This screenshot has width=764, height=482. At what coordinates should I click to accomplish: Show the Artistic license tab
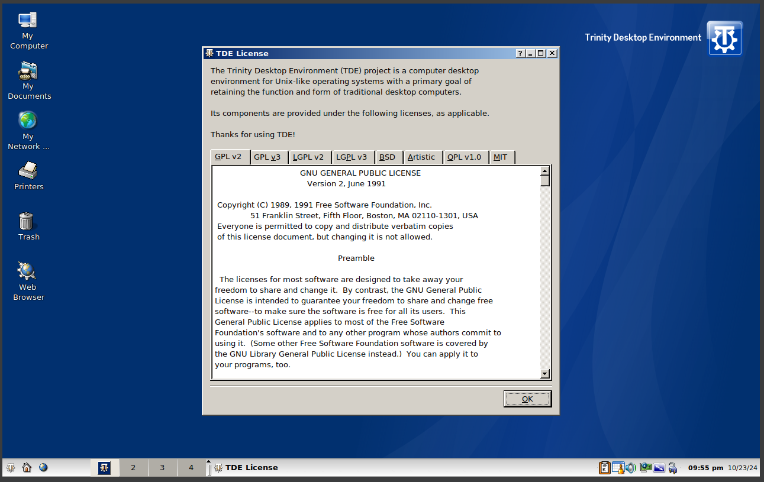click(x=421, y=157)
